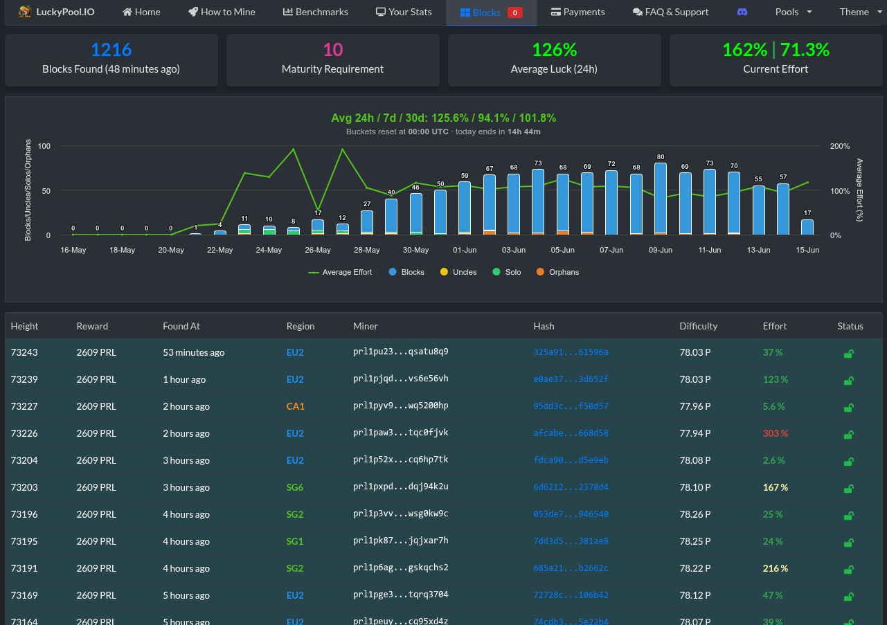The height and width of the screenshot is (625, 887).
Task: Click the Current Effort card
Action: point(776,60)
